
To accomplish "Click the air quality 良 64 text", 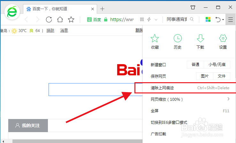I will (34, 31).
